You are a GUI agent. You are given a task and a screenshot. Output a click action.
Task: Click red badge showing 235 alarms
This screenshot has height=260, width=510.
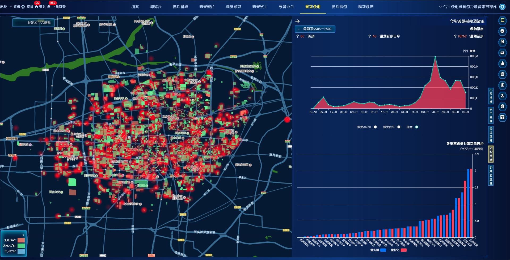coord(53,3)
